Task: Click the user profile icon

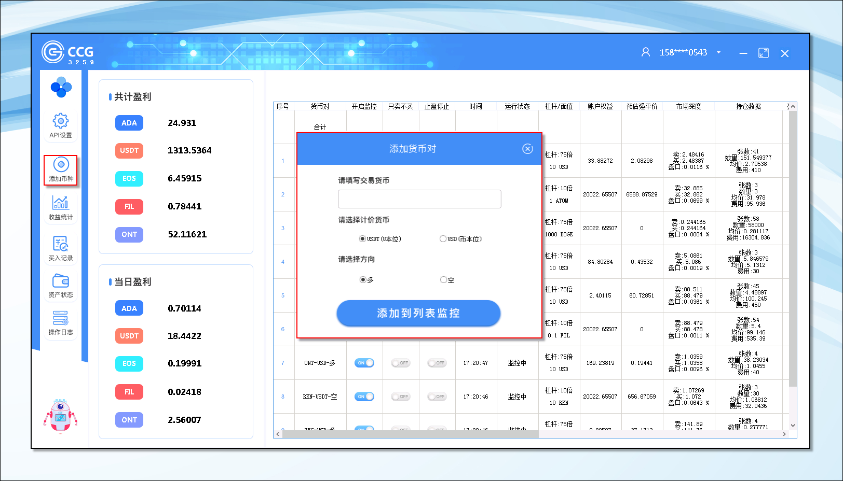Action: (x=646, y=52)
